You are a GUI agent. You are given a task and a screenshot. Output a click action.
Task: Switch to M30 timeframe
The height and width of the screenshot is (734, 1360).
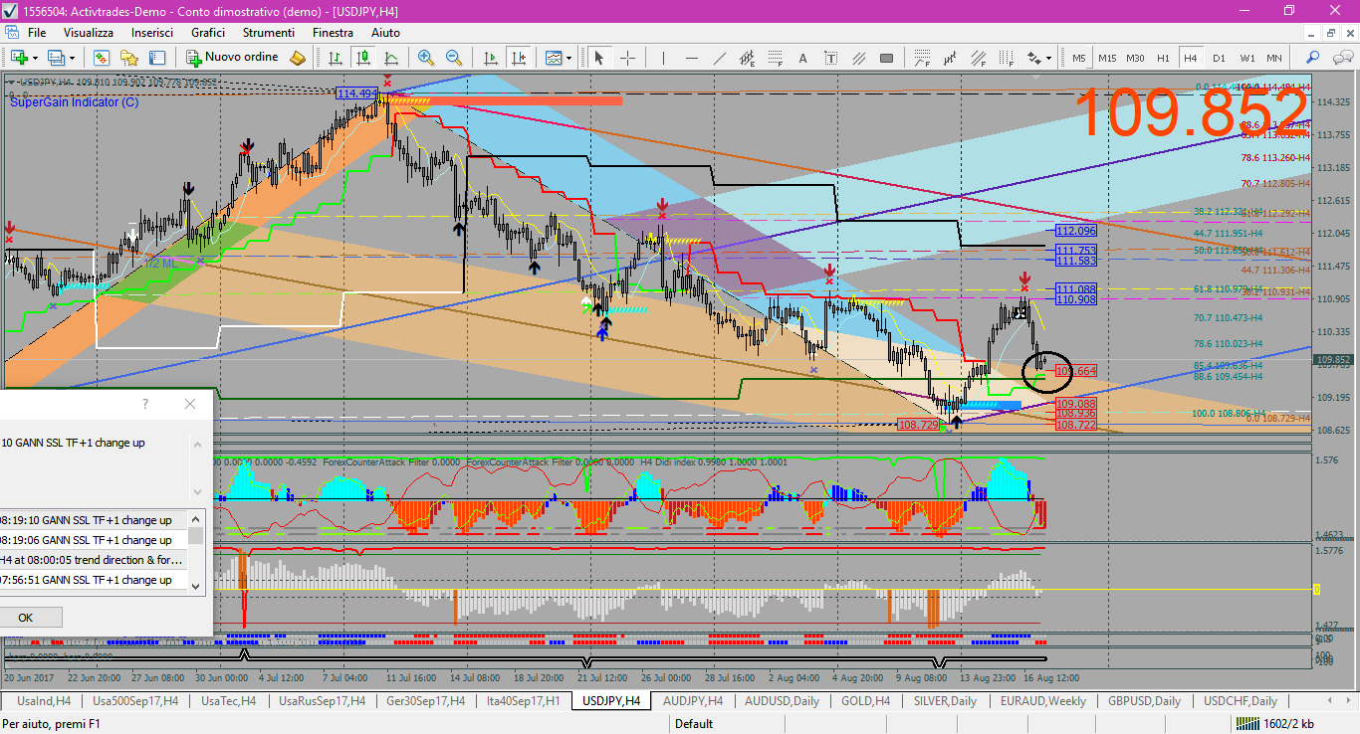(1135, 58)
